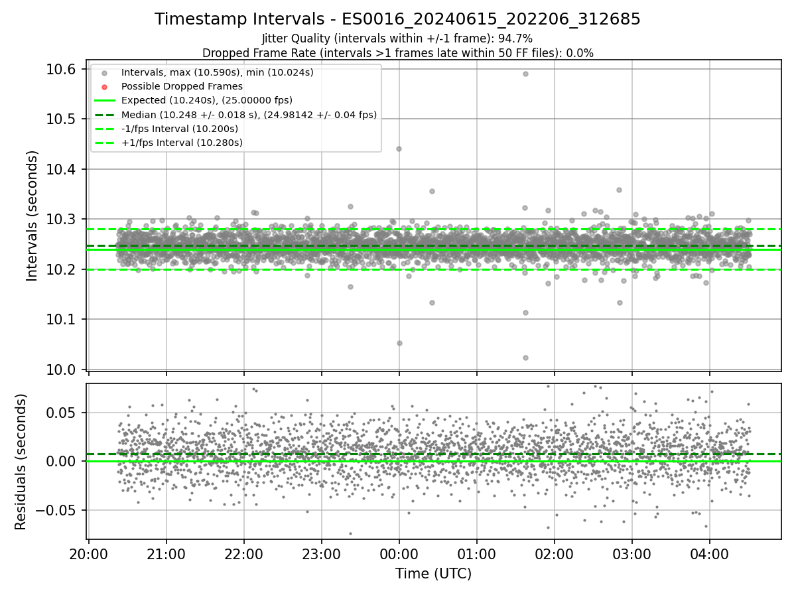Click the minimum outlier point near 10.02 seconds
Viewport: 796px width, 597px height.
[x=525, y=358]
